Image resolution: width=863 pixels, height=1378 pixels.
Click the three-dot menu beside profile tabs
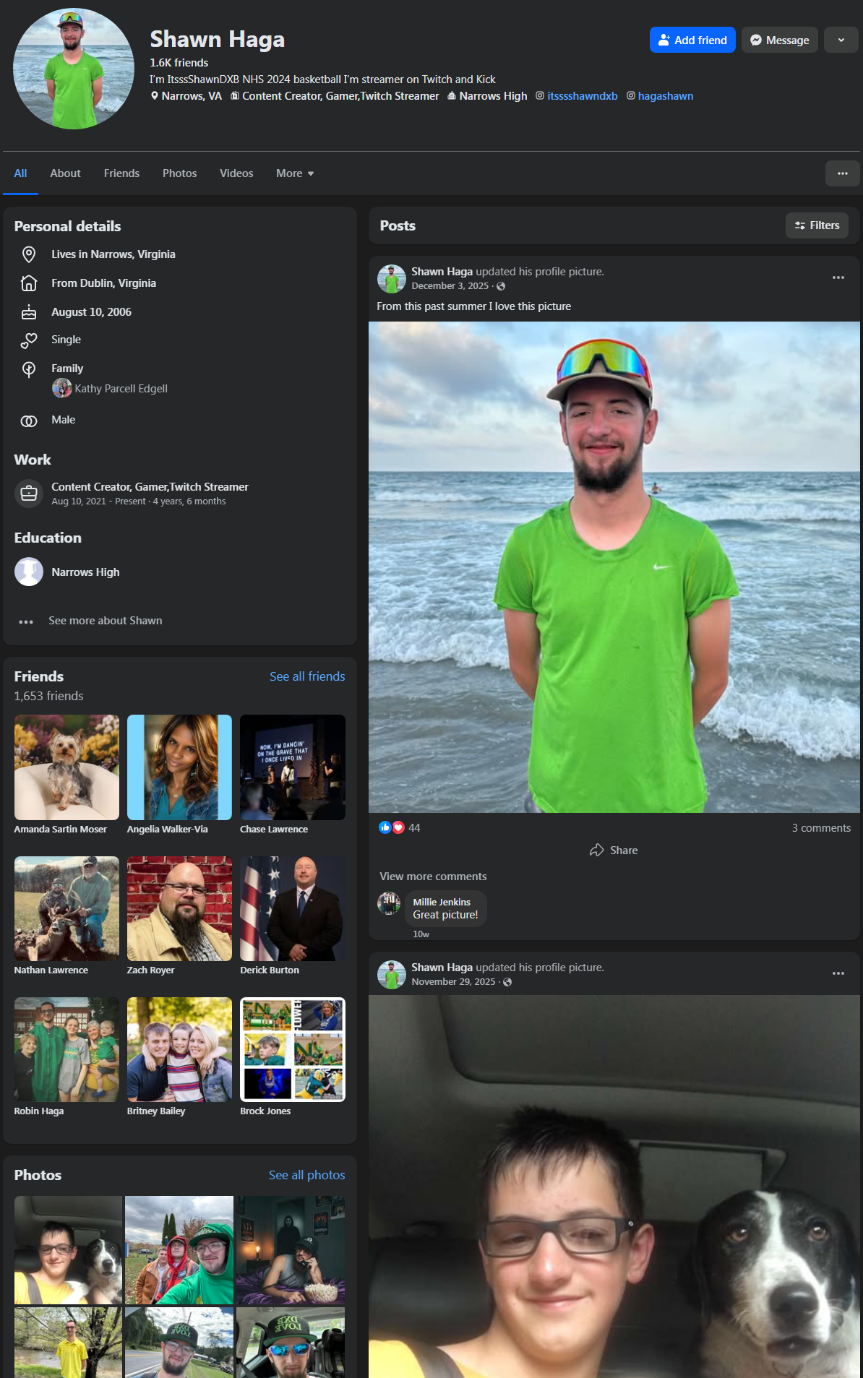tap(842, 173)
